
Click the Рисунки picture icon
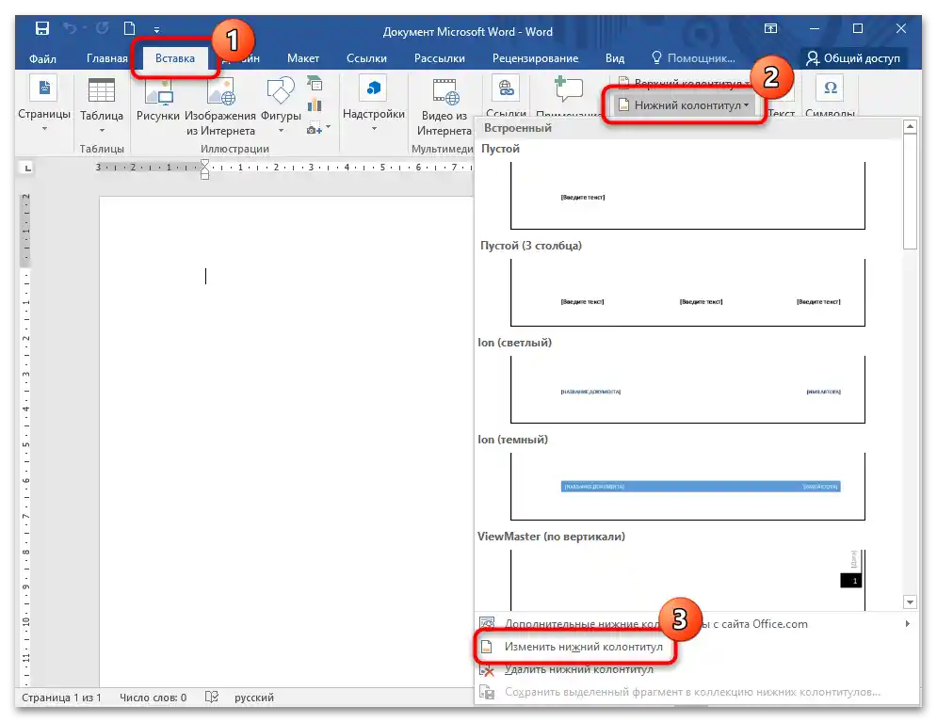point(158,92)
